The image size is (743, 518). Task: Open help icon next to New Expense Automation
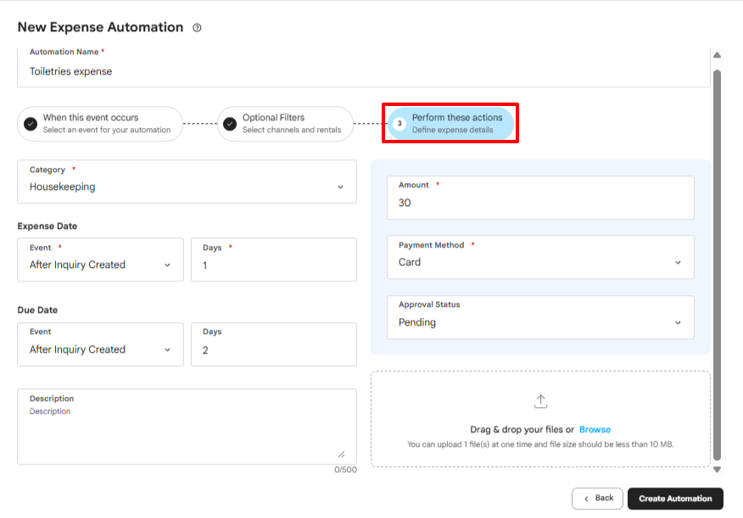197,28
